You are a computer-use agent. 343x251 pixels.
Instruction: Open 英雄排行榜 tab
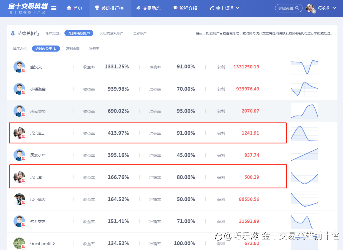(x=109, y=8)
